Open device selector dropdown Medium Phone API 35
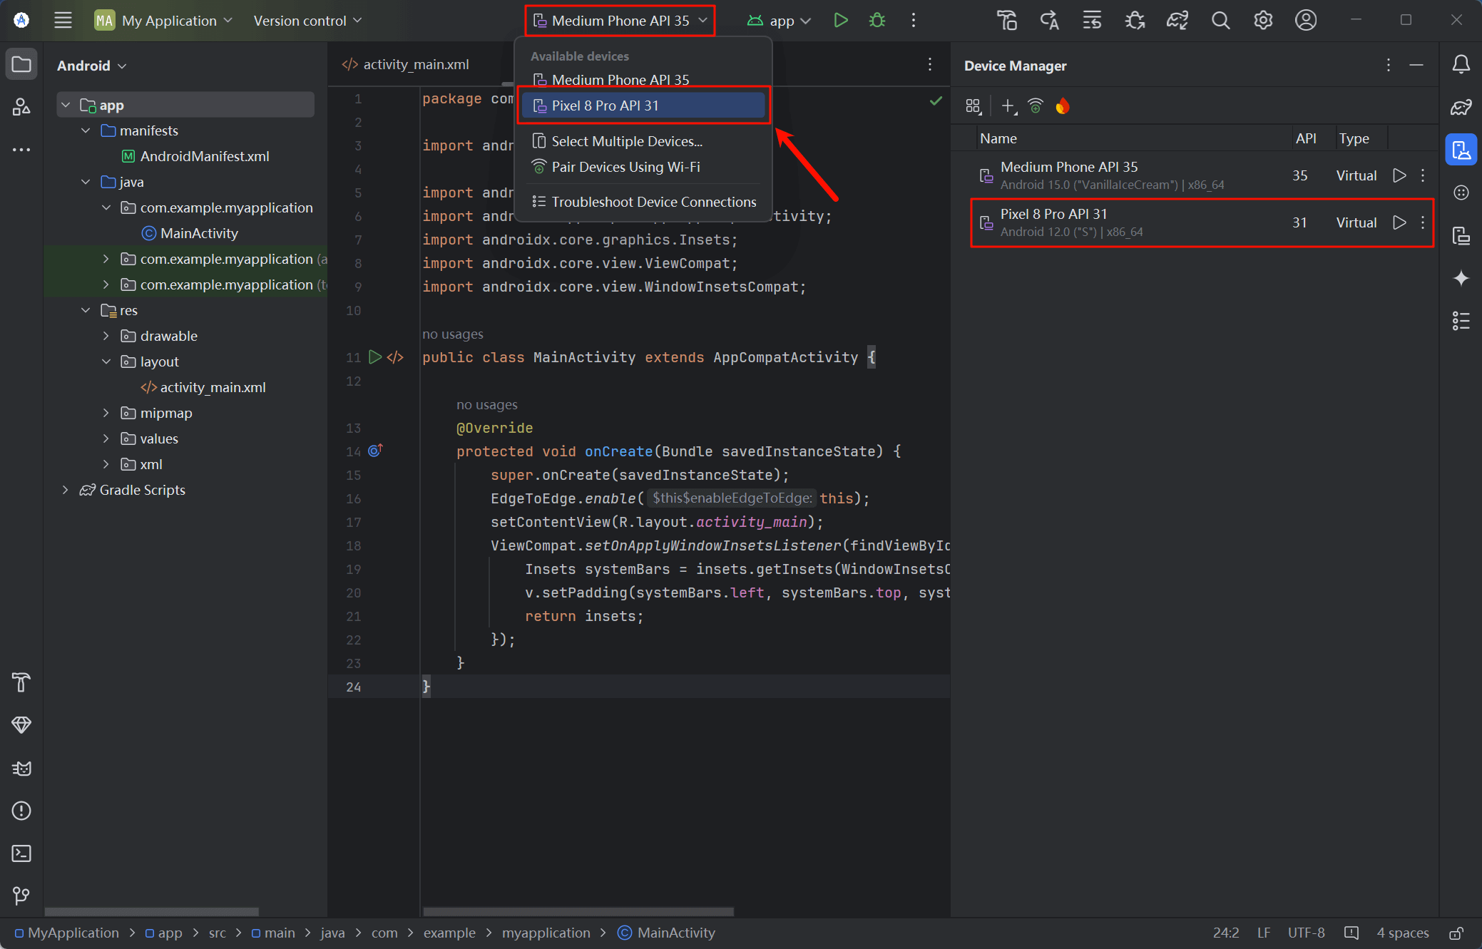Viewport: 1482px width, 949px height. point(620,21)
